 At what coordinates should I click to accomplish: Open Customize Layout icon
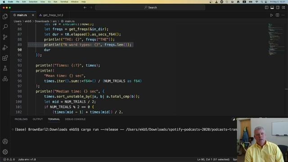point(283,8)
